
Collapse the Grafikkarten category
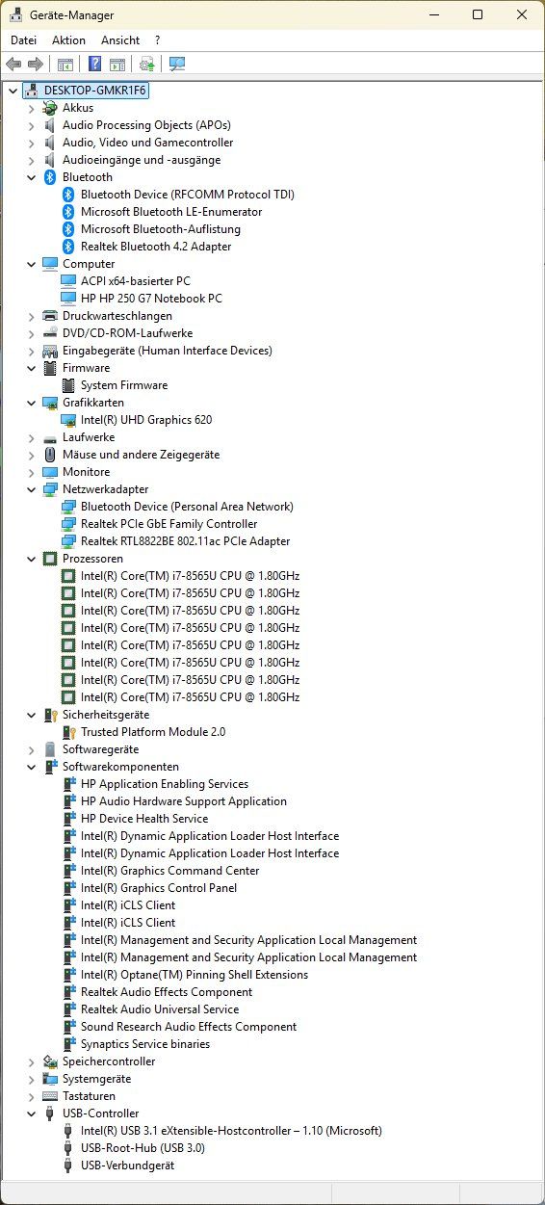tap(31, 403)
